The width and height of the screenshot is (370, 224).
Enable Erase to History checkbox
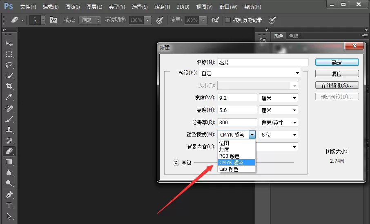tap(228, 20)
